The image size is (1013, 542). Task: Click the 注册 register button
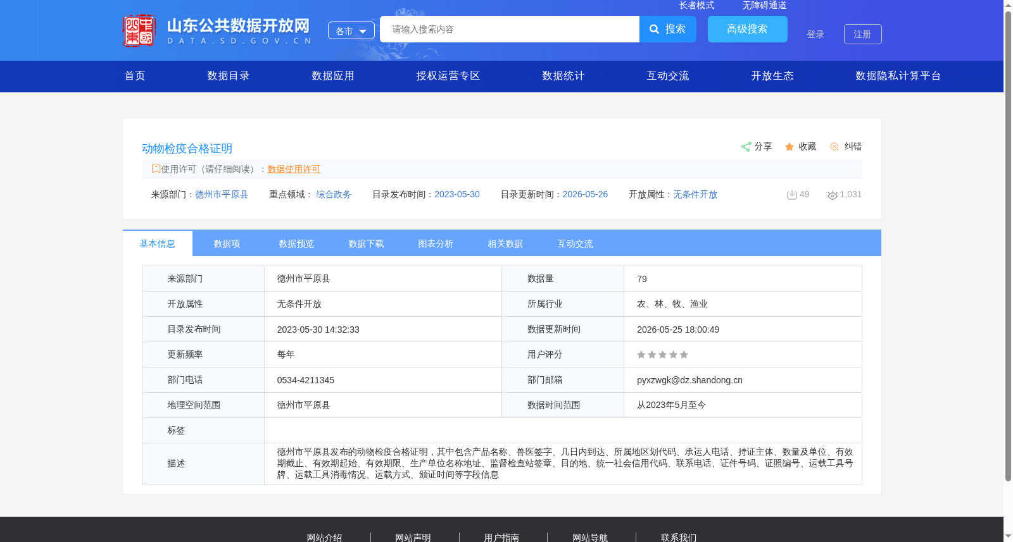pyautogui.click(x=863, y=34)
